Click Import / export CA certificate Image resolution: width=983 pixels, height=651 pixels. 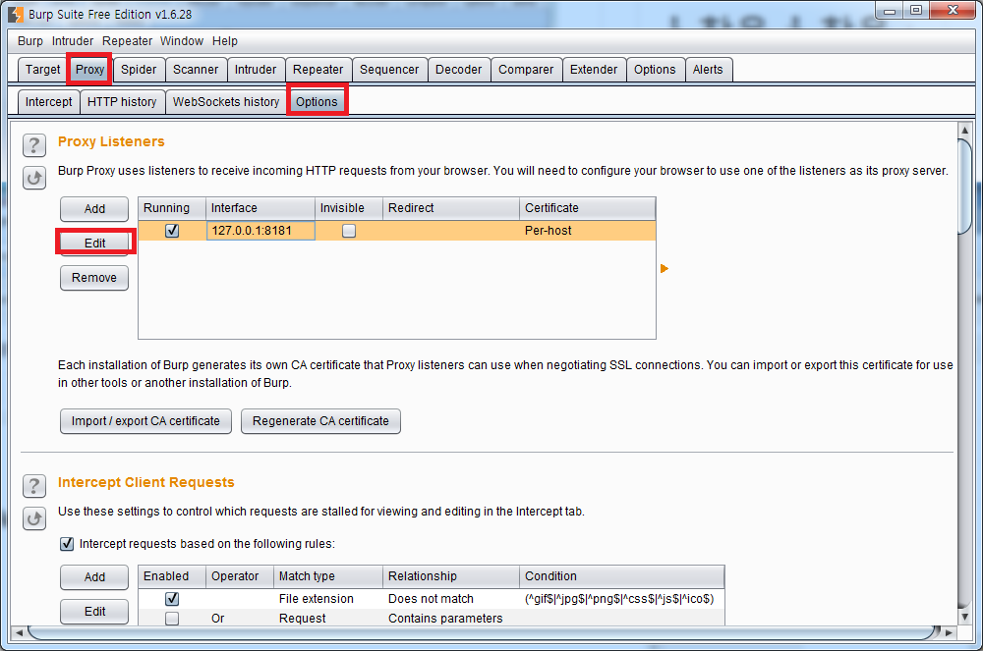tap(145, 420)
